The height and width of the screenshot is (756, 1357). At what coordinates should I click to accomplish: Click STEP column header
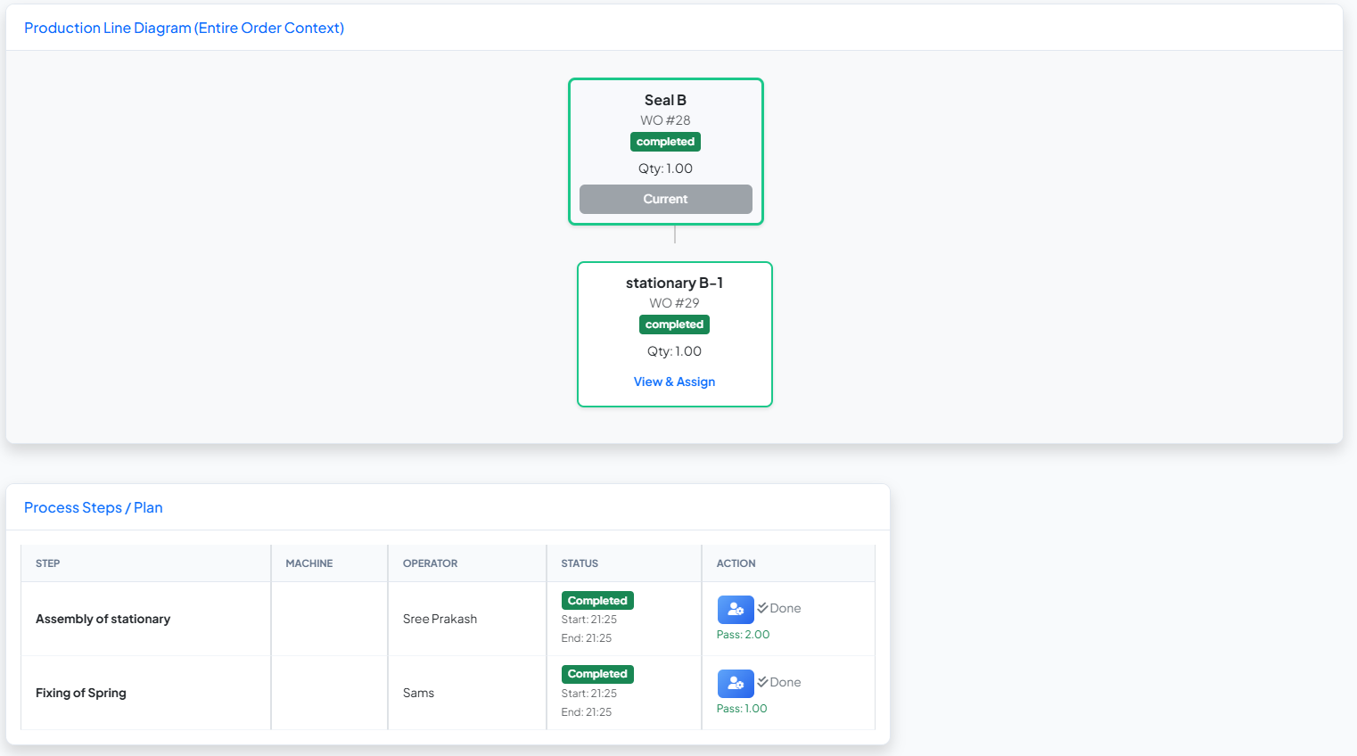tap(48, 563)
